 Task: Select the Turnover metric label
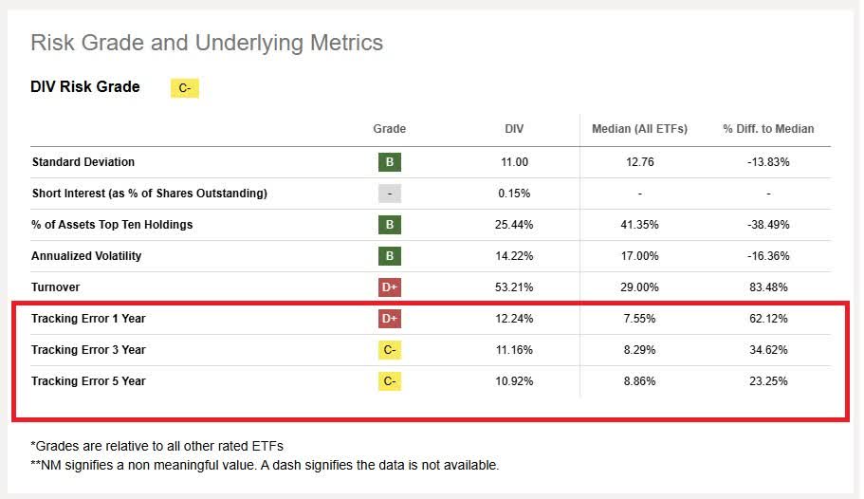[x=57, y=287]
